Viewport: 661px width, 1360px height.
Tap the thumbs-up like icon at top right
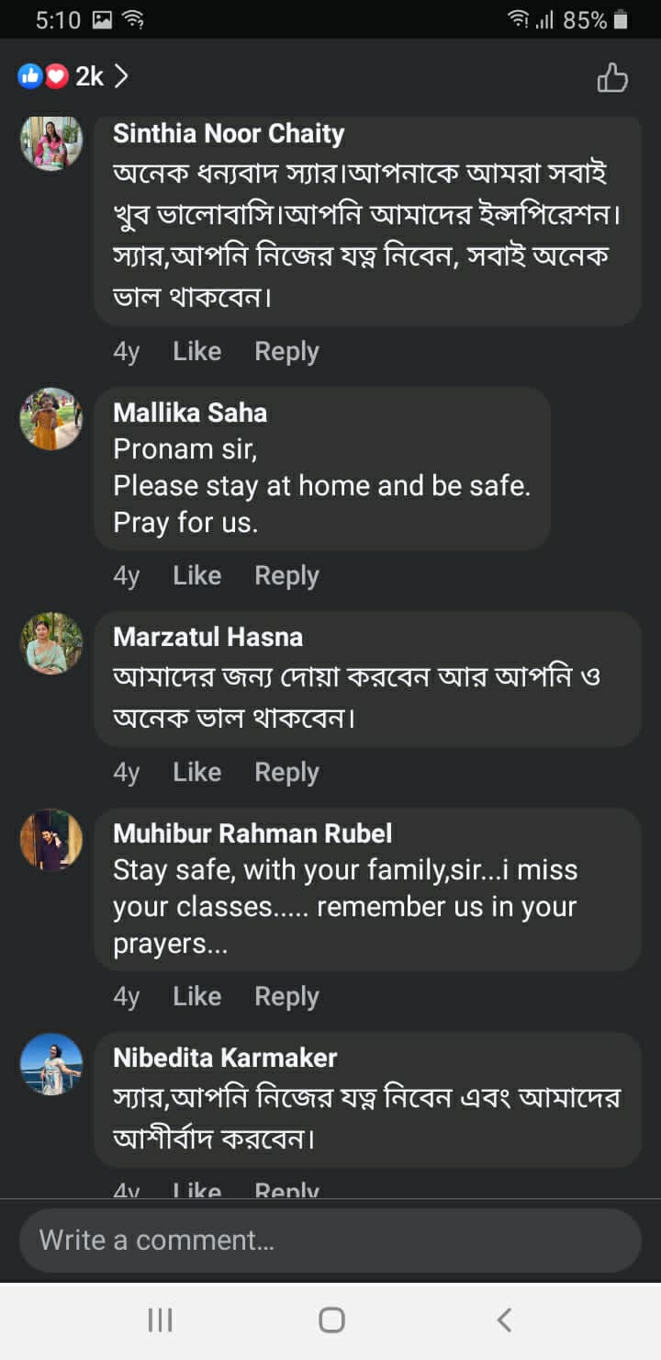point(612,77)
